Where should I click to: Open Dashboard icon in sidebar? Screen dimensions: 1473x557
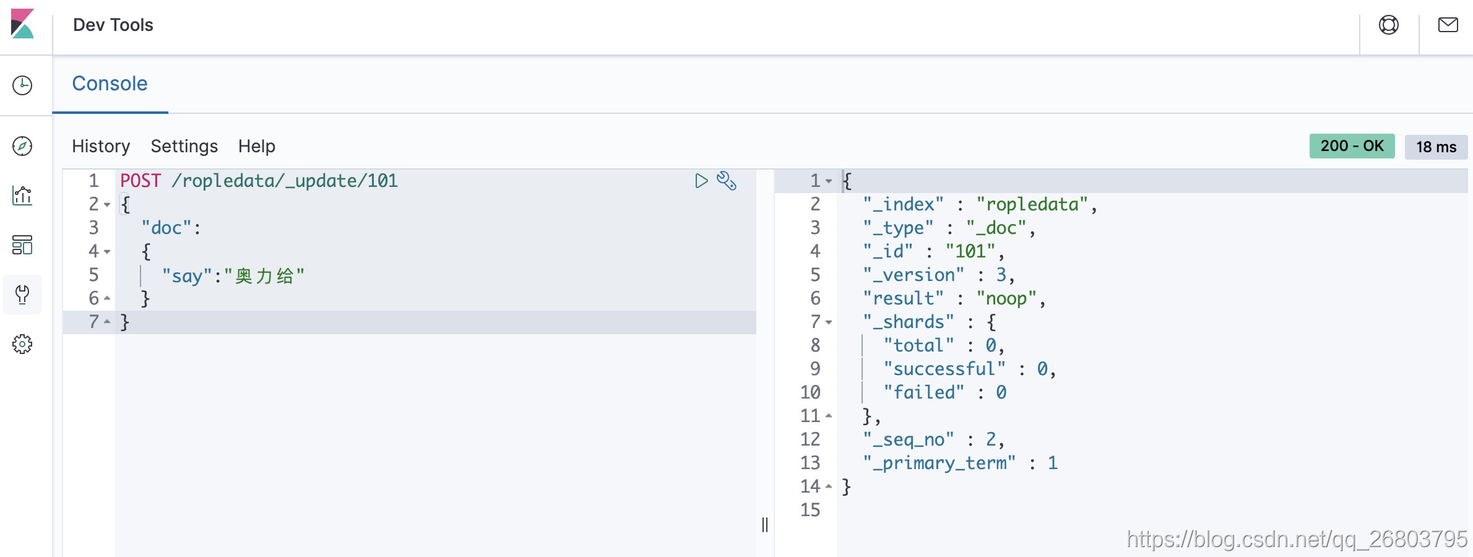click(x=22, y=245)
